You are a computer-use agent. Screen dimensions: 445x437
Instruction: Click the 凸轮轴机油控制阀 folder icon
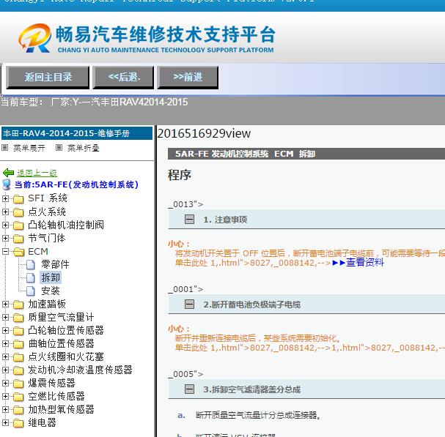point(18,225)
